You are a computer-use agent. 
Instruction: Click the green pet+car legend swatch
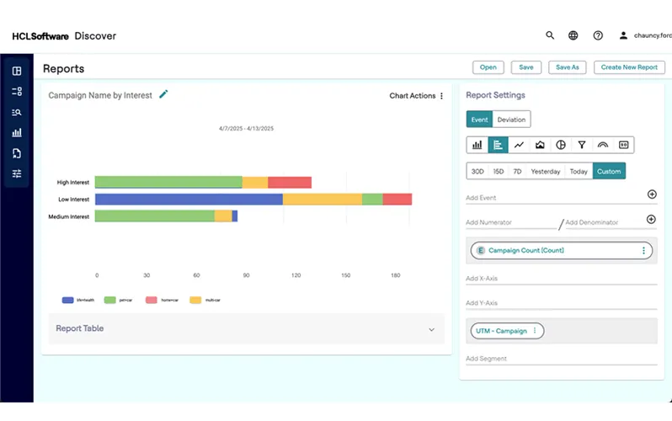tap(109, 300)
